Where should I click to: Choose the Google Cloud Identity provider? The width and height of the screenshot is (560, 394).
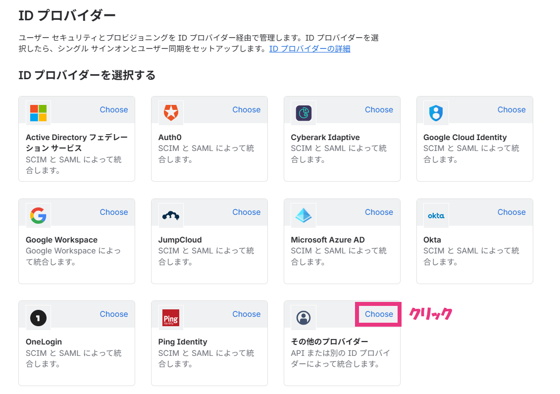(511, 109)
